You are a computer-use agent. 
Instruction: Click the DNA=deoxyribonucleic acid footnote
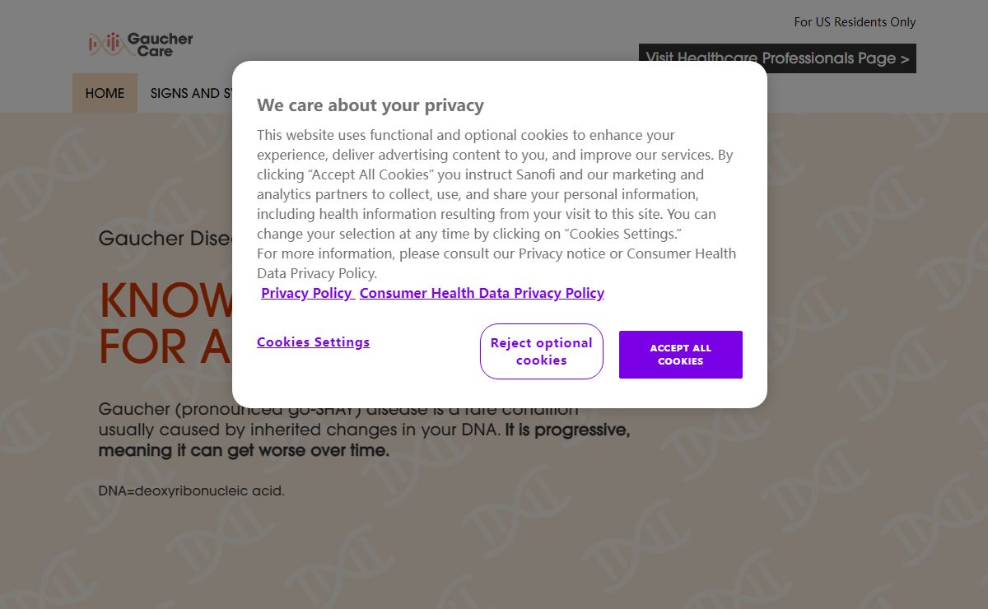(x=192, y=491)
